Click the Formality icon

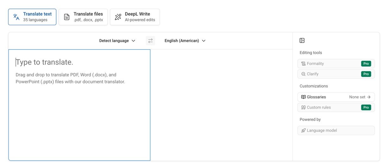(303, 63)
